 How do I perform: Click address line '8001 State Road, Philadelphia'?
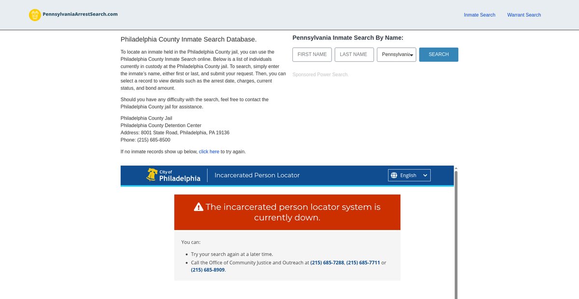click(x=174, y=133)
